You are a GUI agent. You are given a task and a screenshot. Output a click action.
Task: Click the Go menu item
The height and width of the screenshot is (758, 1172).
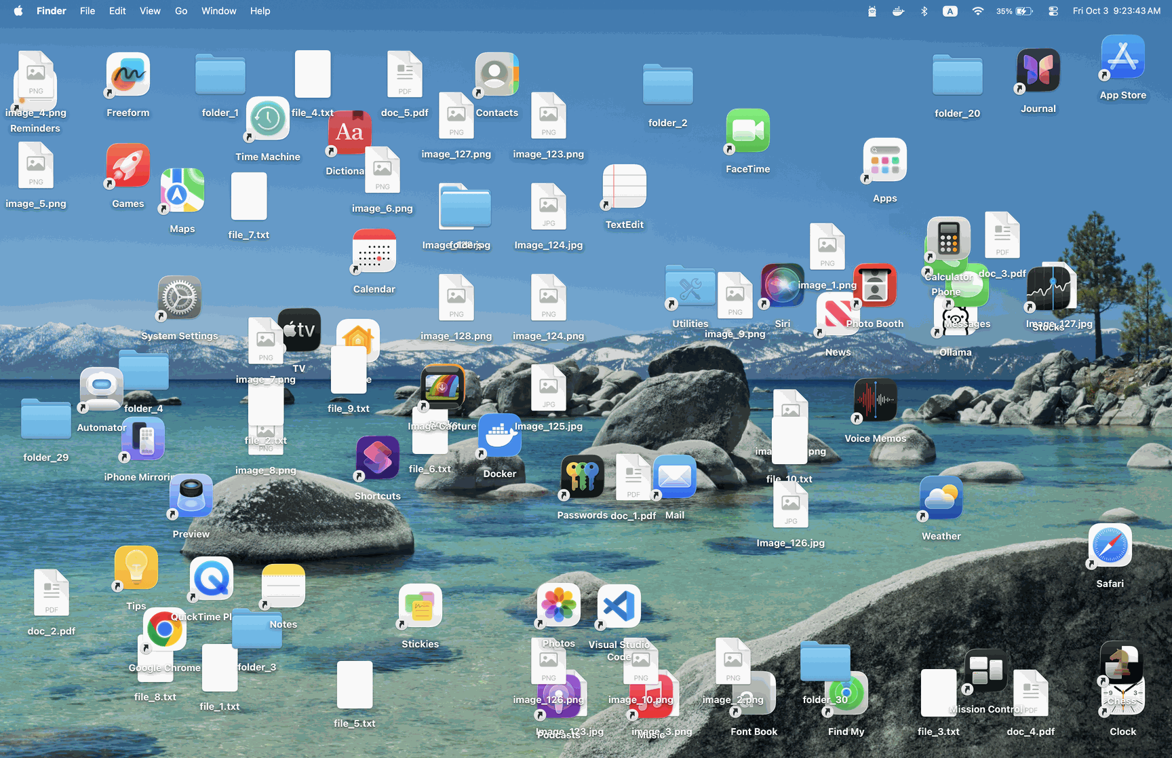pyautogui.click(x=181, y=11)
